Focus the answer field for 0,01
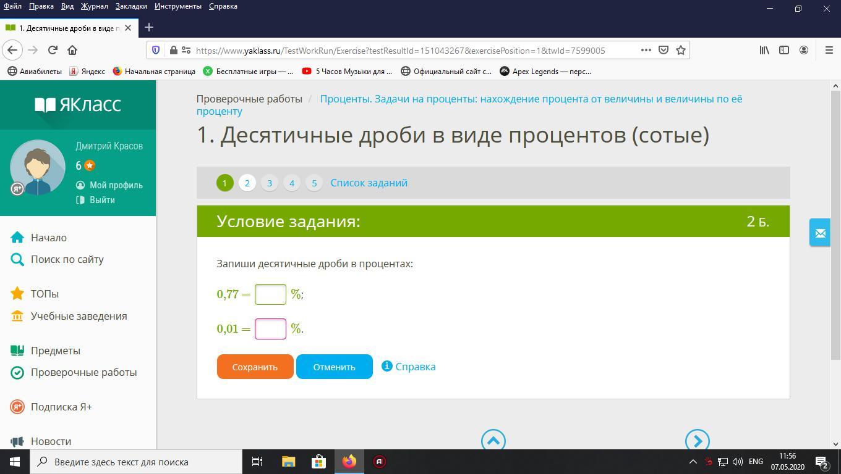This screenshot has width=841, height=474. coord(270,329)
